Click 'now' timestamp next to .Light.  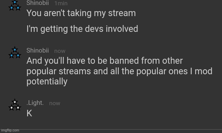click(x=55, y=103)
